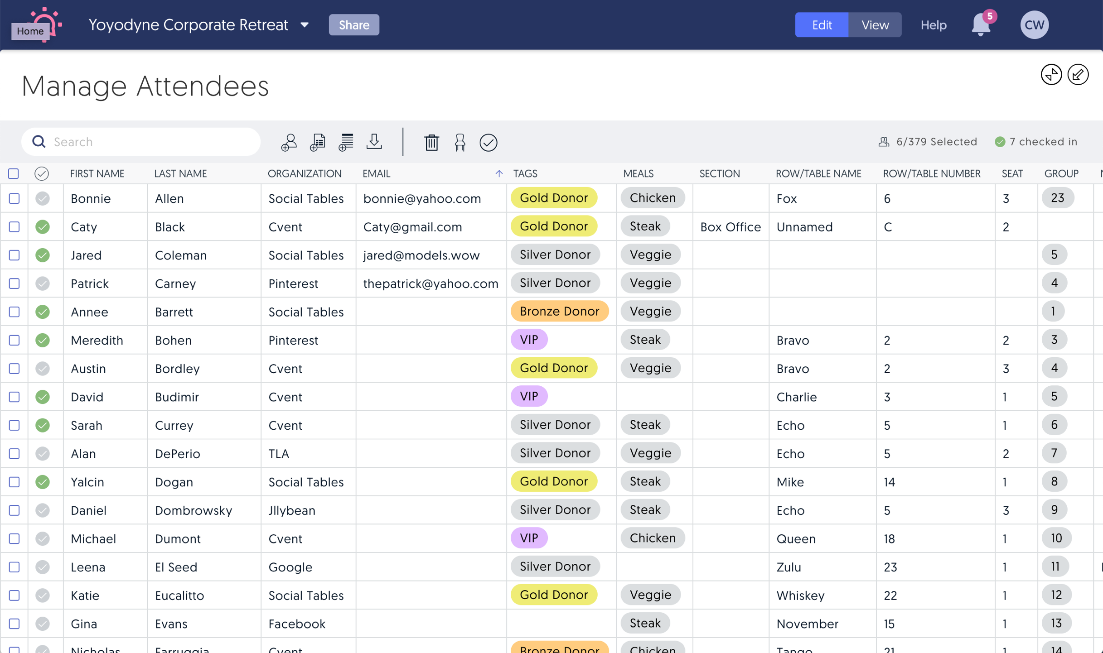Check the row checkbox for Bonnie Allen
Image resolution: width=1103 pixels, height=653 pixels.
pos(14,198)
